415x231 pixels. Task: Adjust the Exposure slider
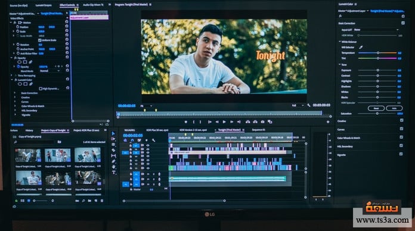tap(377, 70)
